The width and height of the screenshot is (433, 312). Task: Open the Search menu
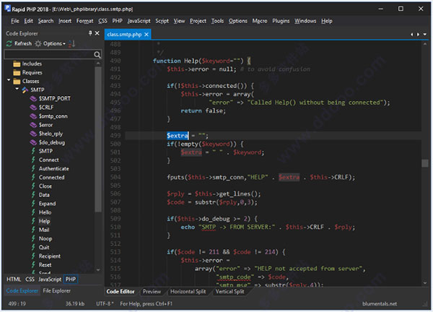[45, 21]
